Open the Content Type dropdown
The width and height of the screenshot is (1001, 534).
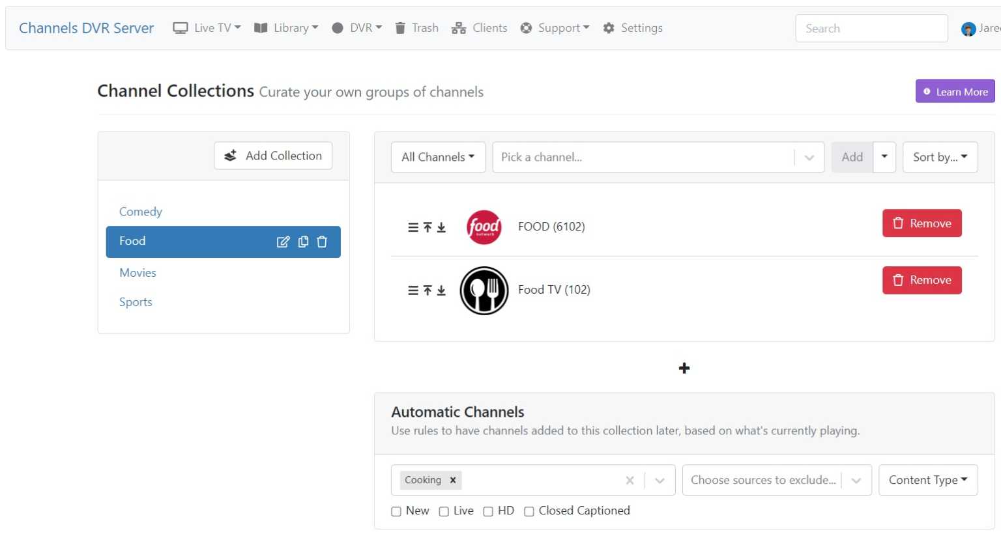click(x=928, y=480)
